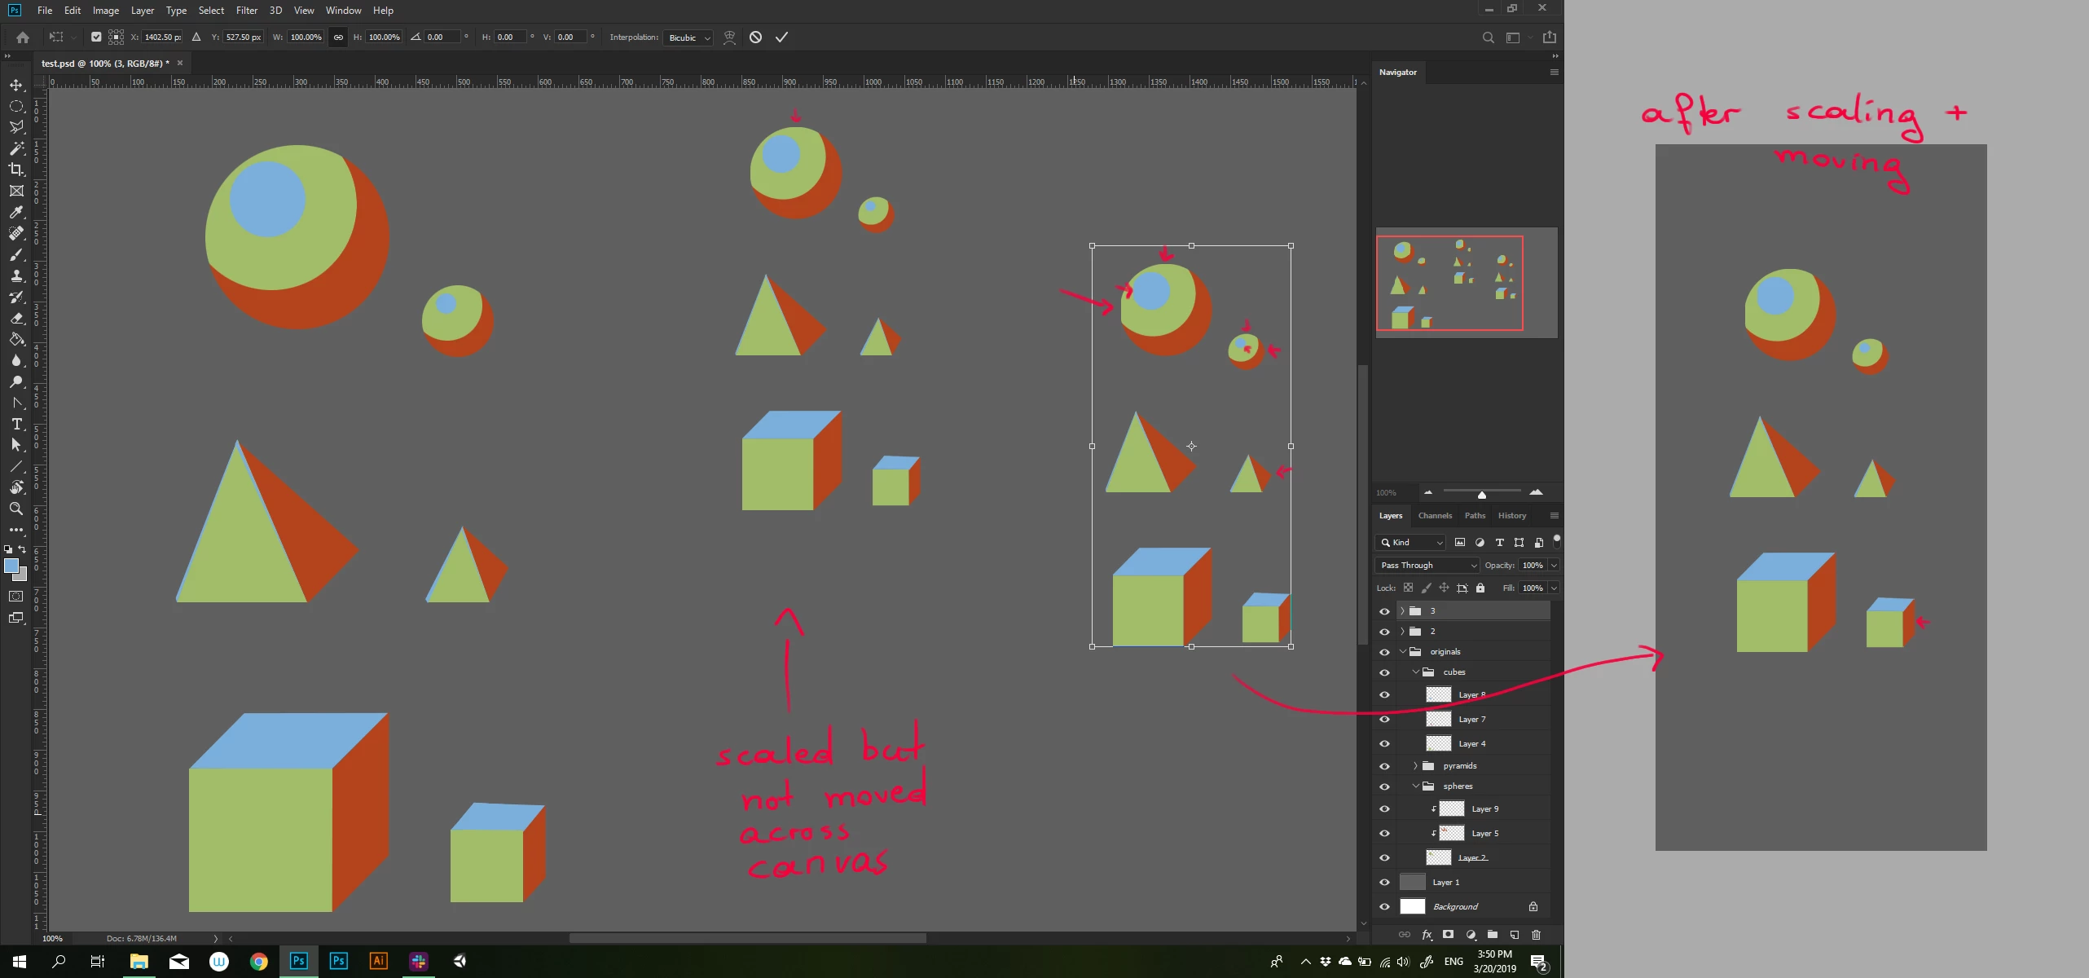Create a new layer from Layers panel

1515,935
